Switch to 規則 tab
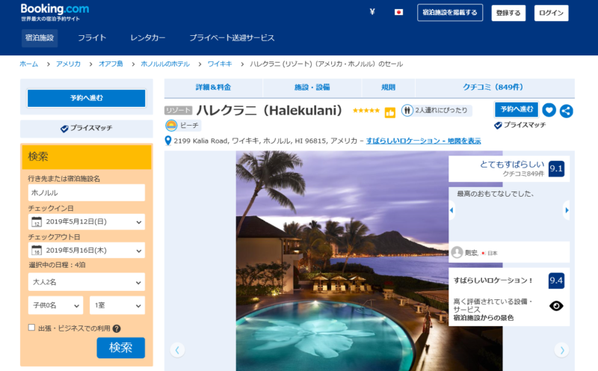Viewport: 598px width, 371px height. (388, 88)
